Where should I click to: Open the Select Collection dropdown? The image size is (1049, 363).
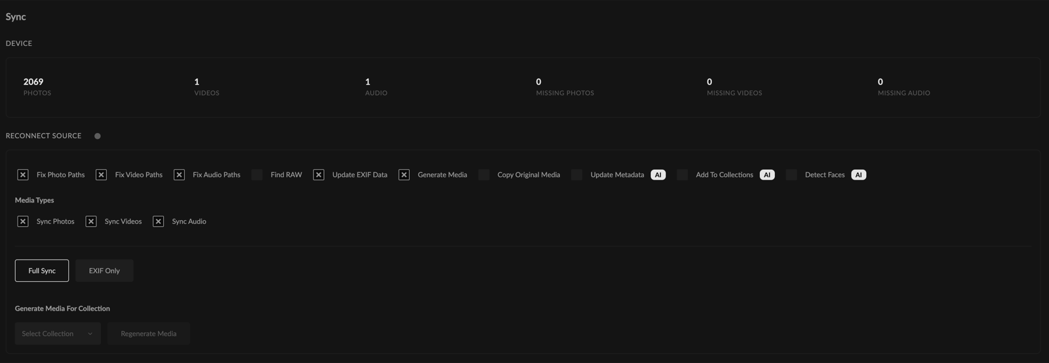click(x=58, y=334)
